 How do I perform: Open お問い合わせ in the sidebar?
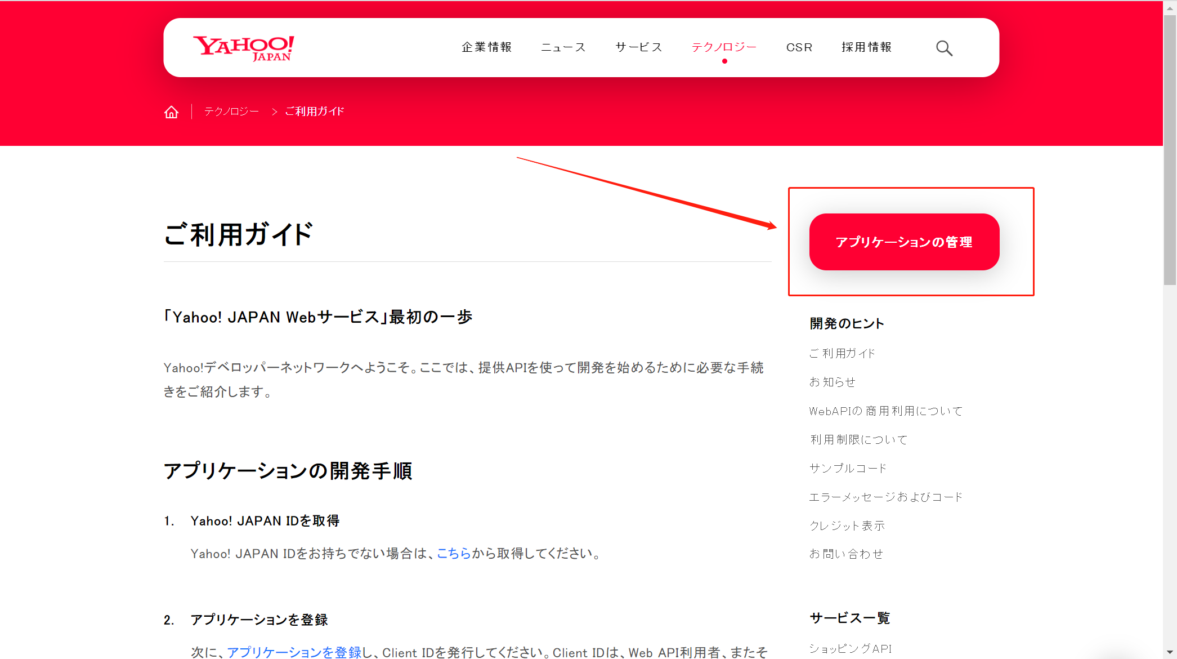pos(846,554)
